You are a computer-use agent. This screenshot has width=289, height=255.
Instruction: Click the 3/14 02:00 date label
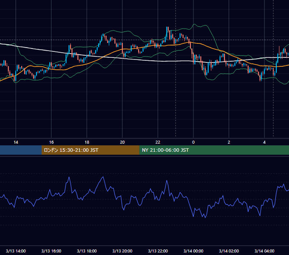tap(229, 251)
